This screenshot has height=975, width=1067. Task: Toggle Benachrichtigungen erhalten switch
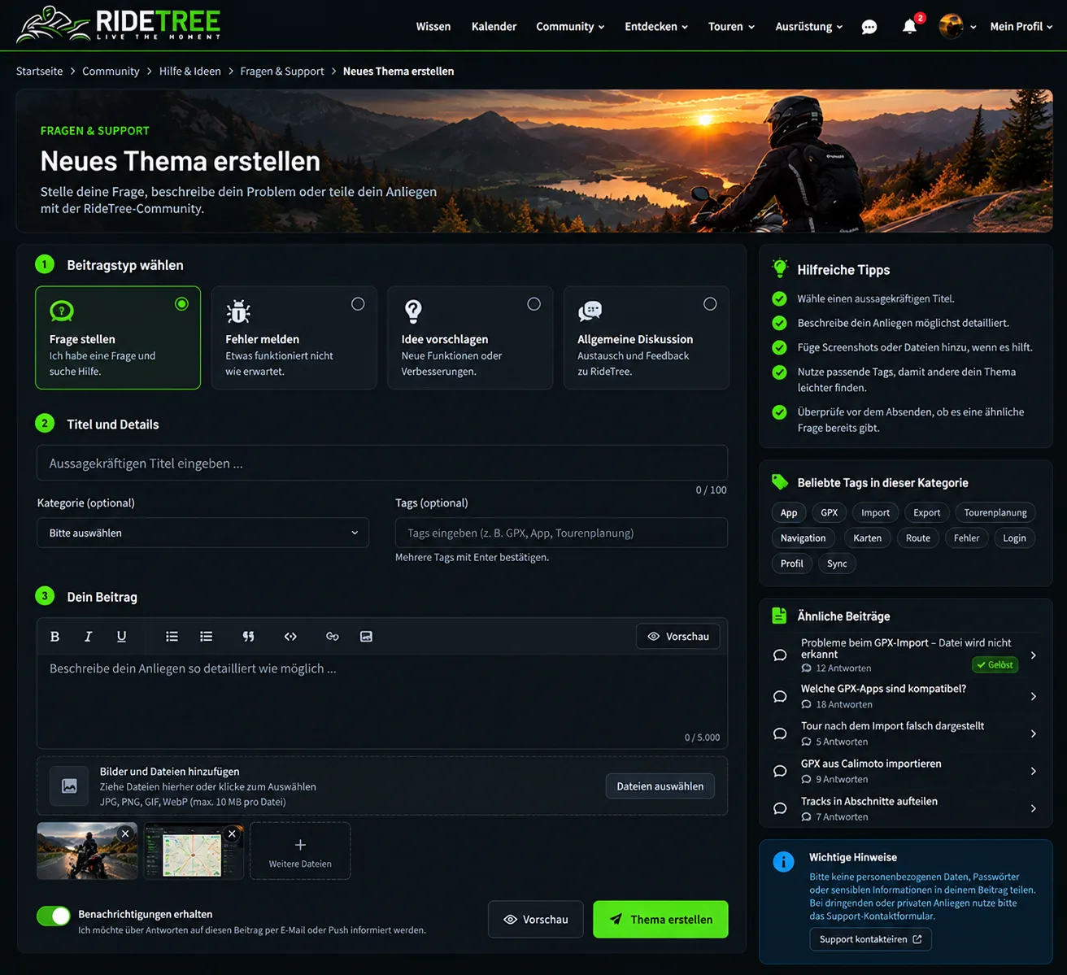click(x=54, y=916)
